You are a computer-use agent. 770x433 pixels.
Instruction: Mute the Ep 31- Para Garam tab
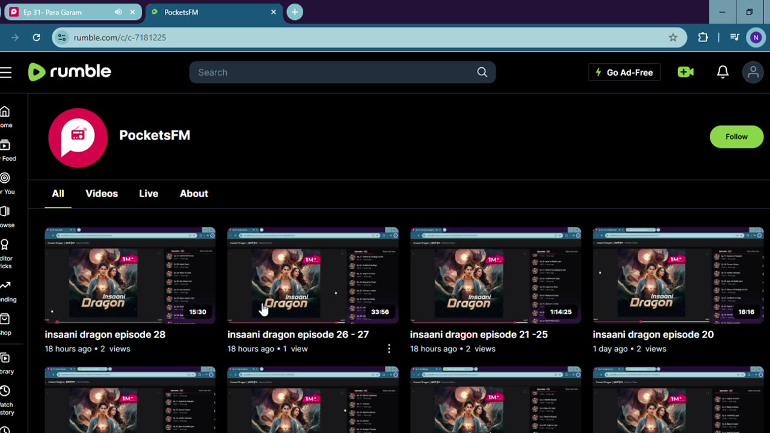(118, 12)
